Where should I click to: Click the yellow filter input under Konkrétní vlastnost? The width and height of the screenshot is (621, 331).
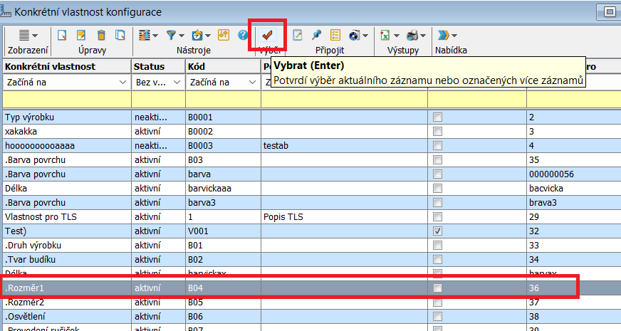coord(66,100)
